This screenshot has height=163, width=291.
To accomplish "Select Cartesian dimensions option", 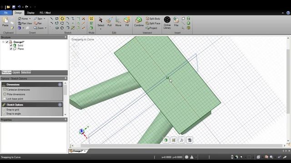I will (x=17, y=90).
